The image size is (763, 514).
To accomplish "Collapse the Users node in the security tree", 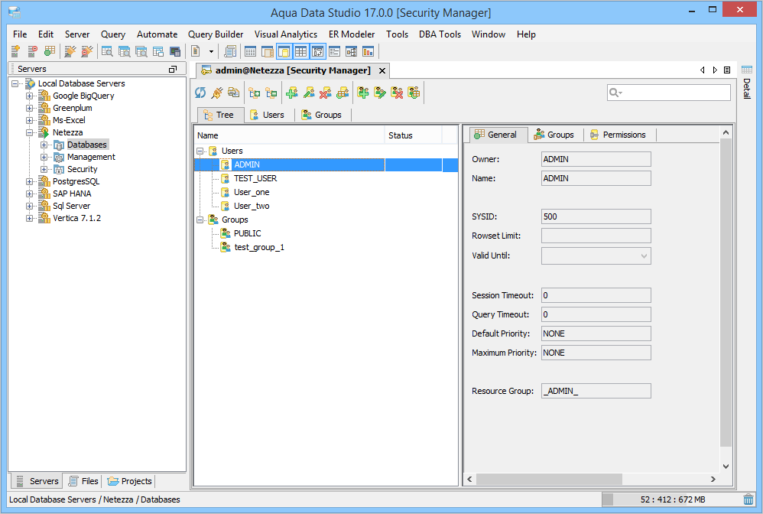I will tap(200, 151).
